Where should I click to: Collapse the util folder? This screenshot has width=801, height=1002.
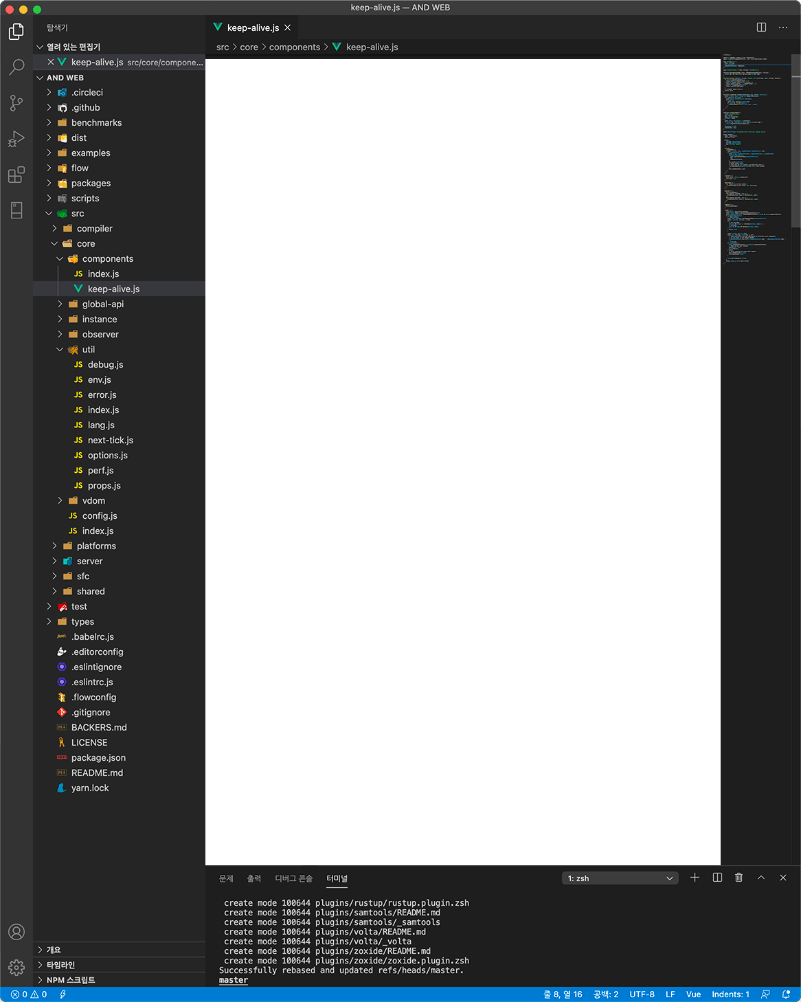[88, 350]
